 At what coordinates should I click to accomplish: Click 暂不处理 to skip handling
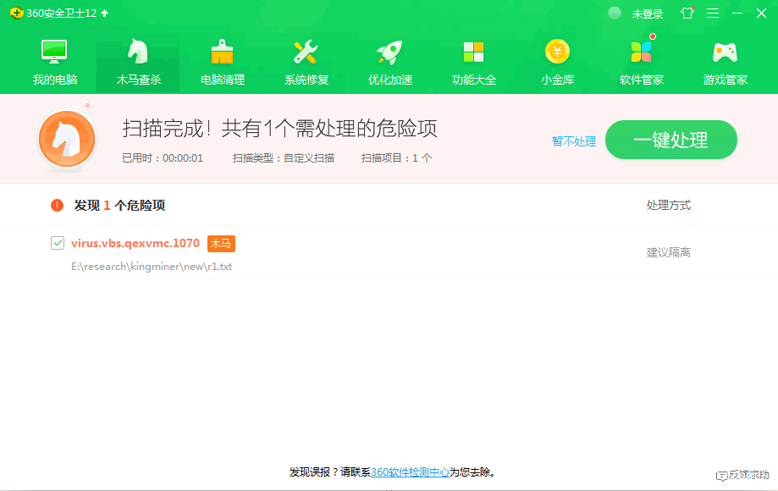coord(574,141)
